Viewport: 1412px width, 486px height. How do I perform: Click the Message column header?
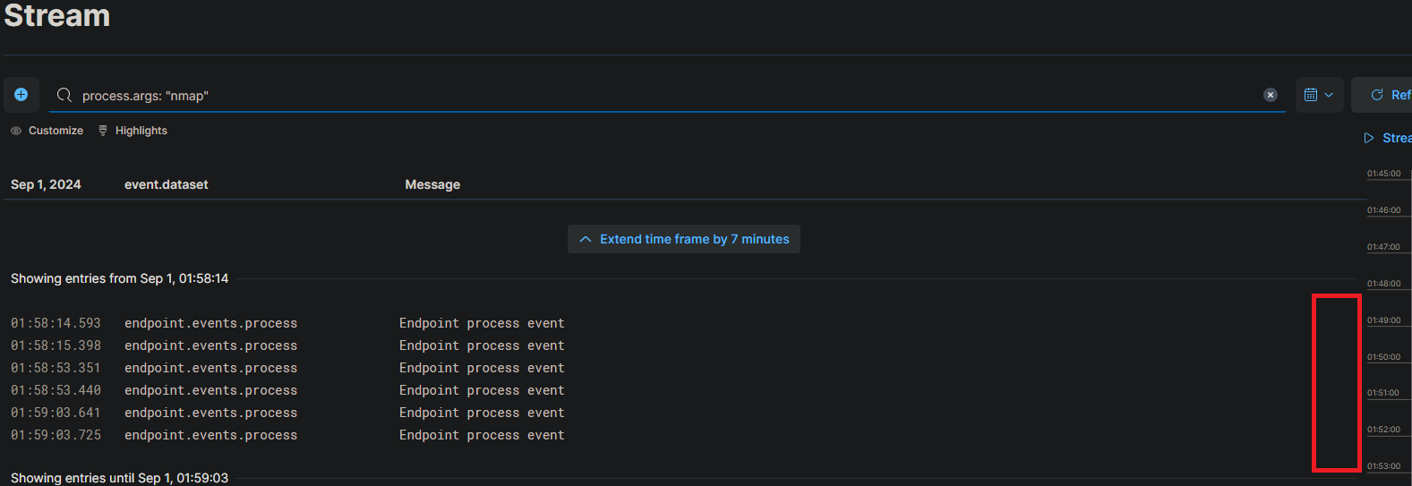coord(432,184)
